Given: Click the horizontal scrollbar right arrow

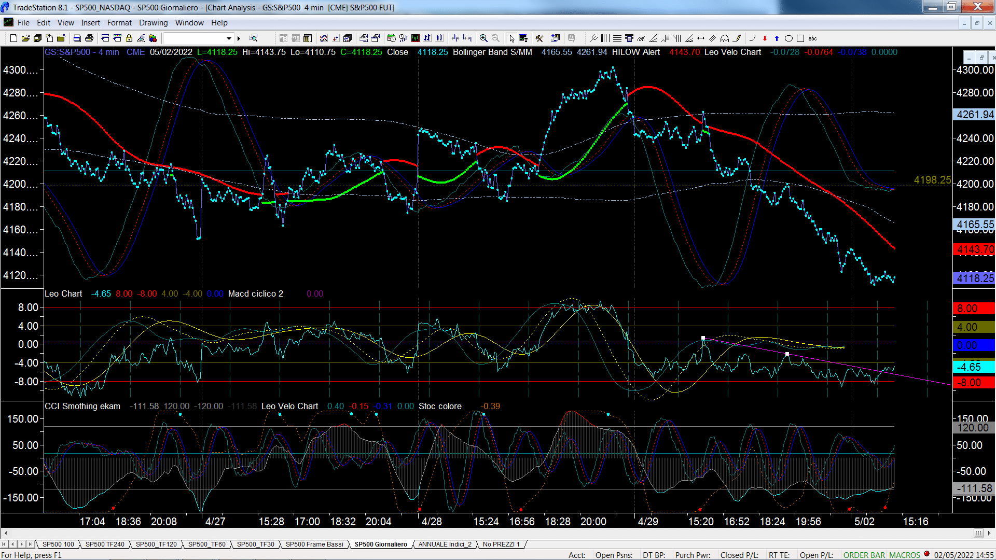Looking at the screenshot, I should point(990,533).
